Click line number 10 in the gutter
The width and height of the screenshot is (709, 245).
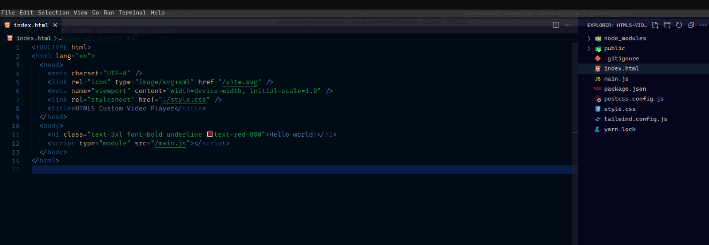pyautogui.click(x=16, y=126)
